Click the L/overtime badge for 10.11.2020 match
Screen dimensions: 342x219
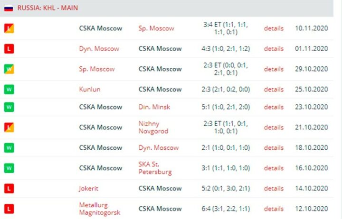[9, 28]
